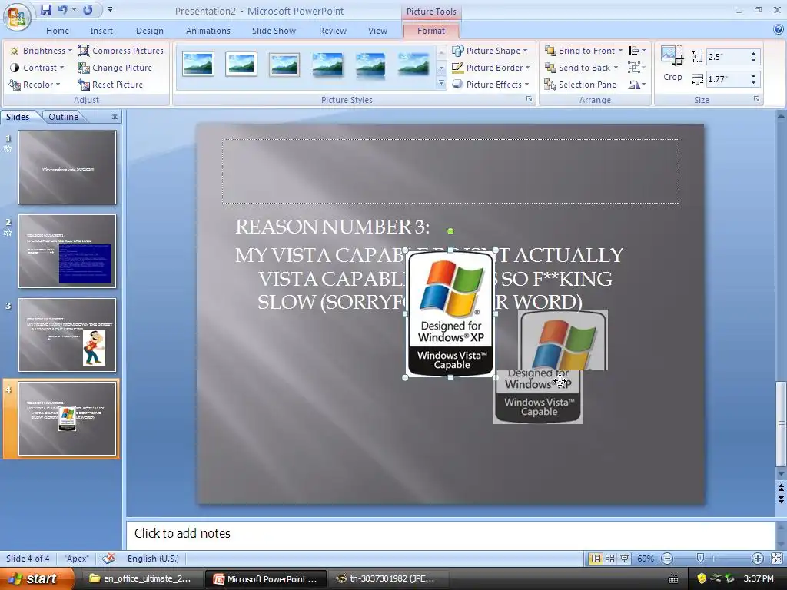The width and height of the screenshot is (787, 590).
Task: Click Reset Picture
Action: 111,85
